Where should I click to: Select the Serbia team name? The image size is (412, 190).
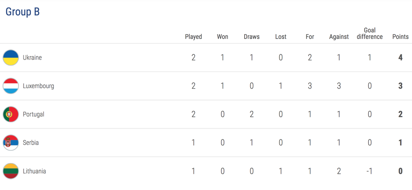tap(30, 142)
